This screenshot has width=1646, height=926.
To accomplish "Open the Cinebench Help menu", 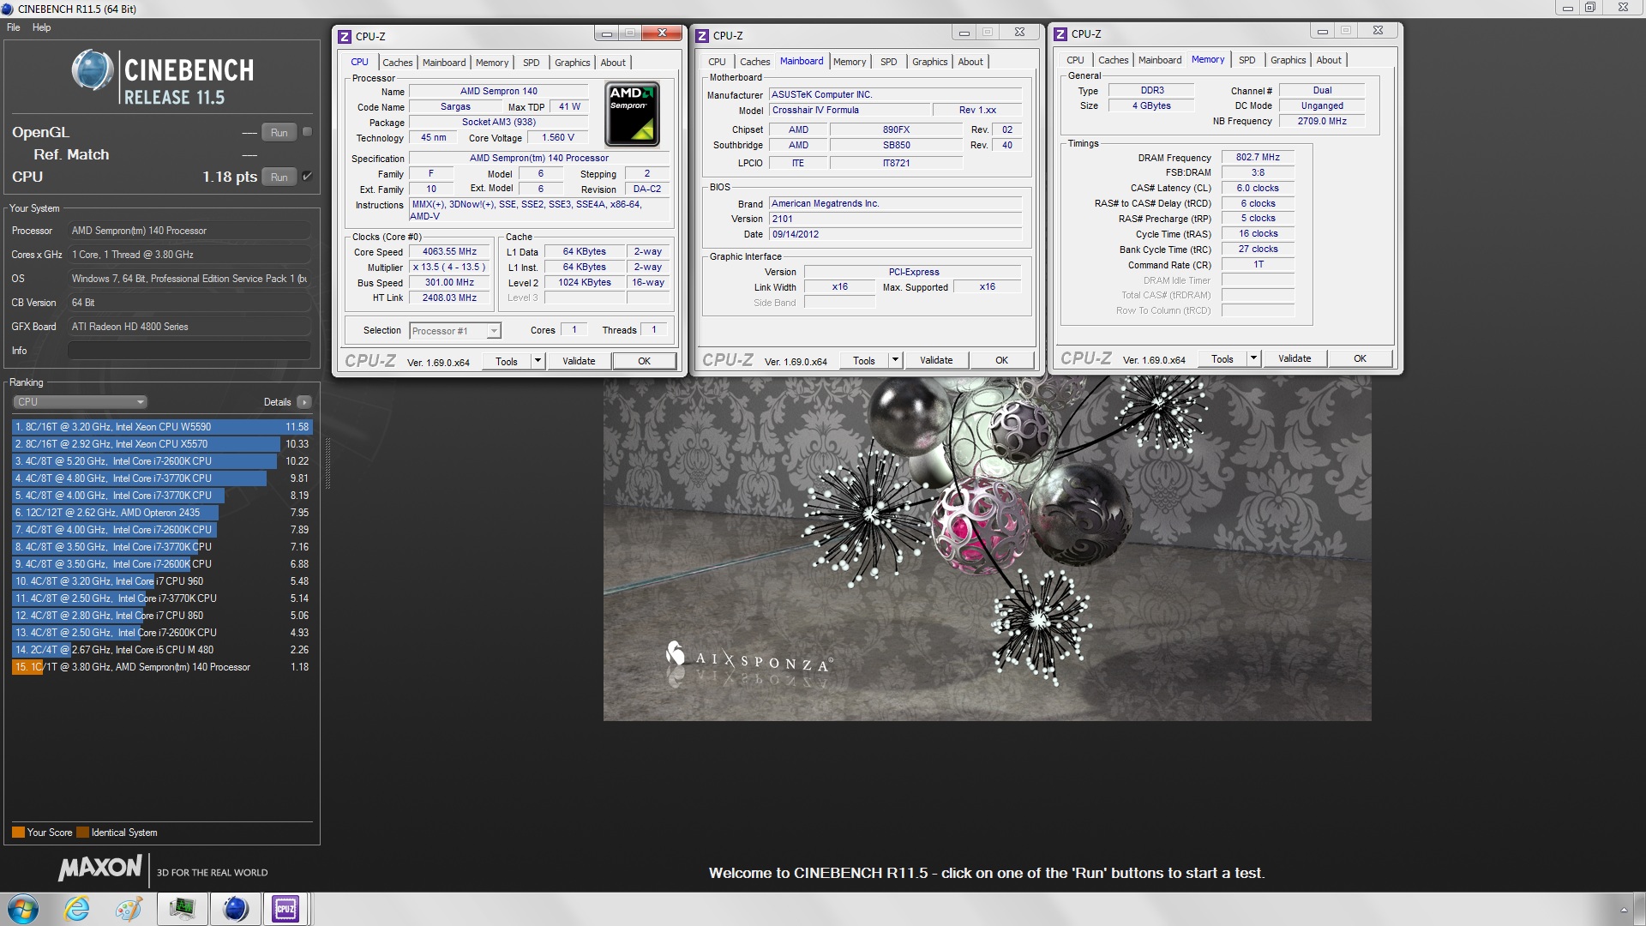I will (x=41, y=27).
